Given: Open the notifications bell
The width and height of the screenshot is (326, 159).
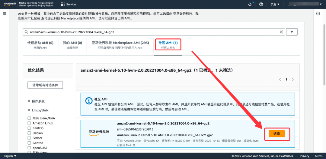Looking at the screenshot, I should [250, 4].
